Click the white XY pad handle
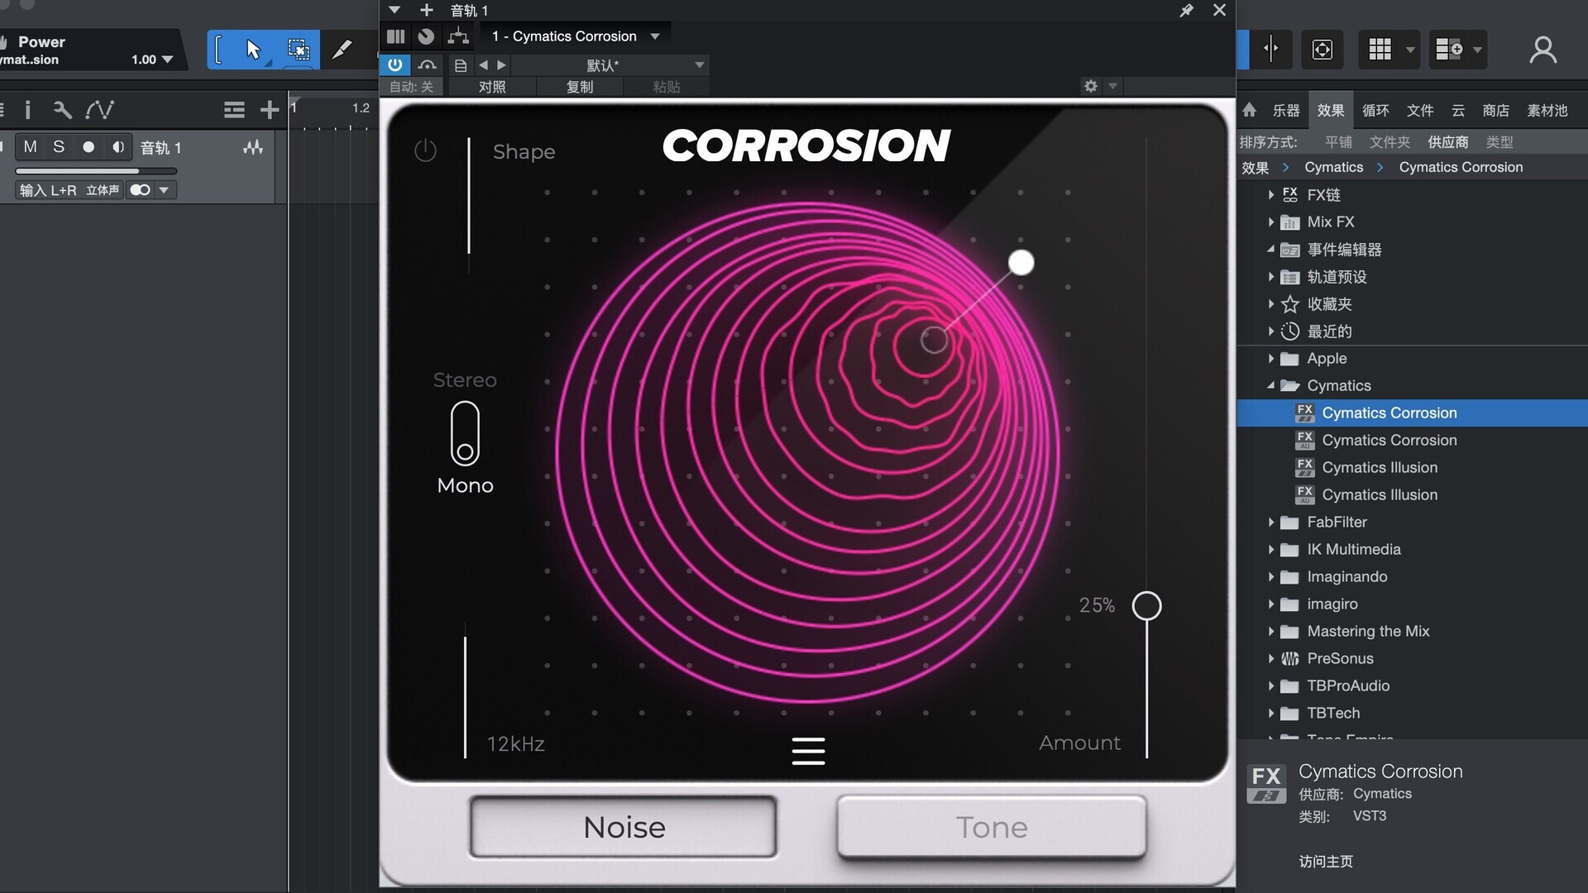The width and height of the screenshot is (1588, 893). [x=1021, y=263]
